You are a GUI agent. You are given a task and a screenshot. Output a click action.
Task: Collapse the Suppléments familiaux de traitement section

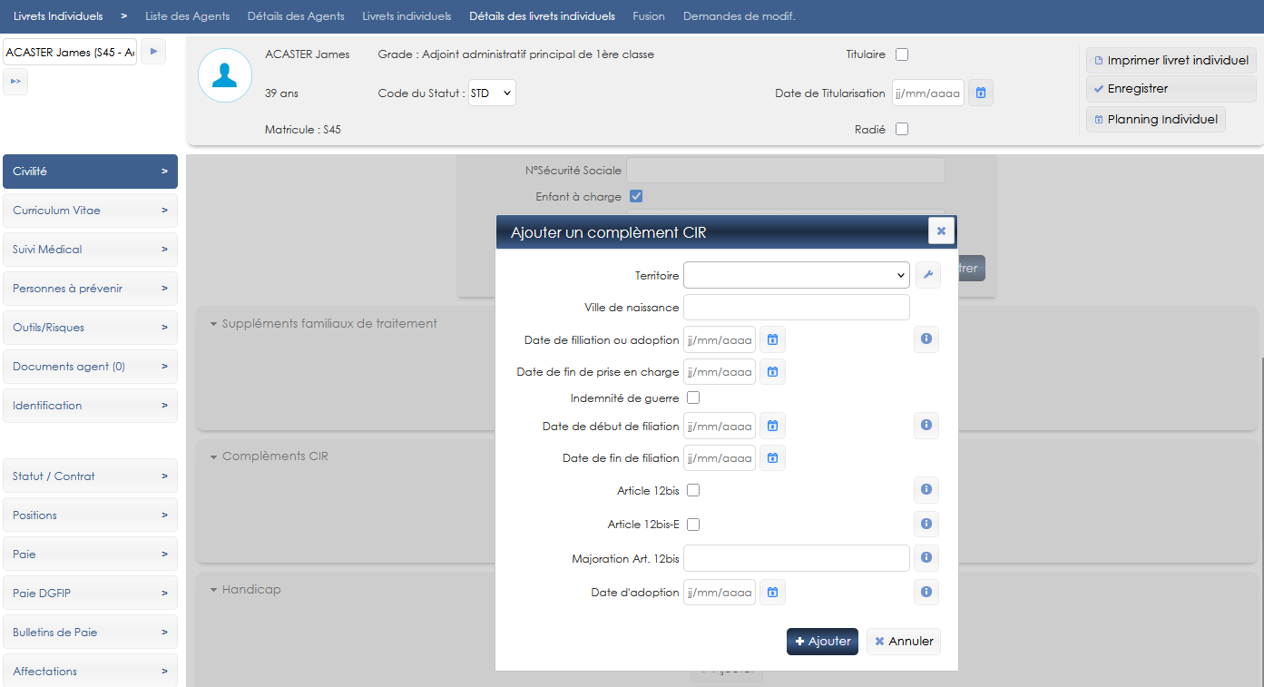pyautogui.click(x=214, y=324)
